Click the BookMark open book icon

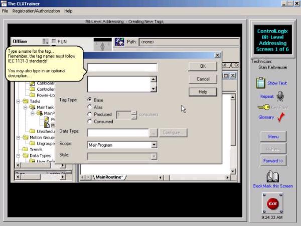[x=272, y=176]
